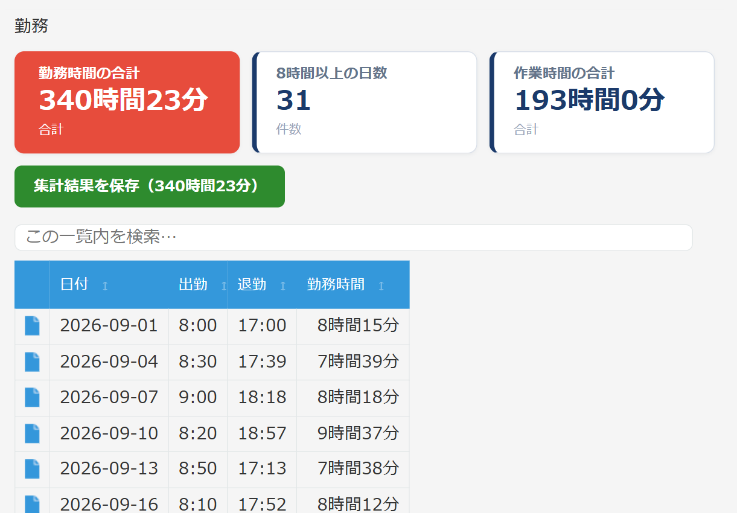Click 8:00 clock-in time cell
The height and width of the screenshot is (513, 737).
point(198,326)
